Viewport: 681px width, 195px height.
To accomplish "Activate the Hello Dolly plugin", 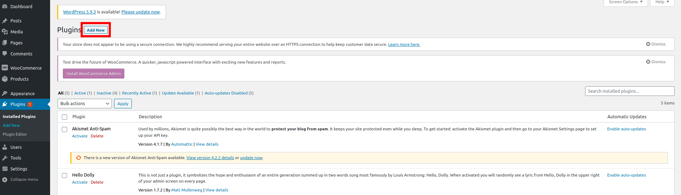I will [80, 182].
